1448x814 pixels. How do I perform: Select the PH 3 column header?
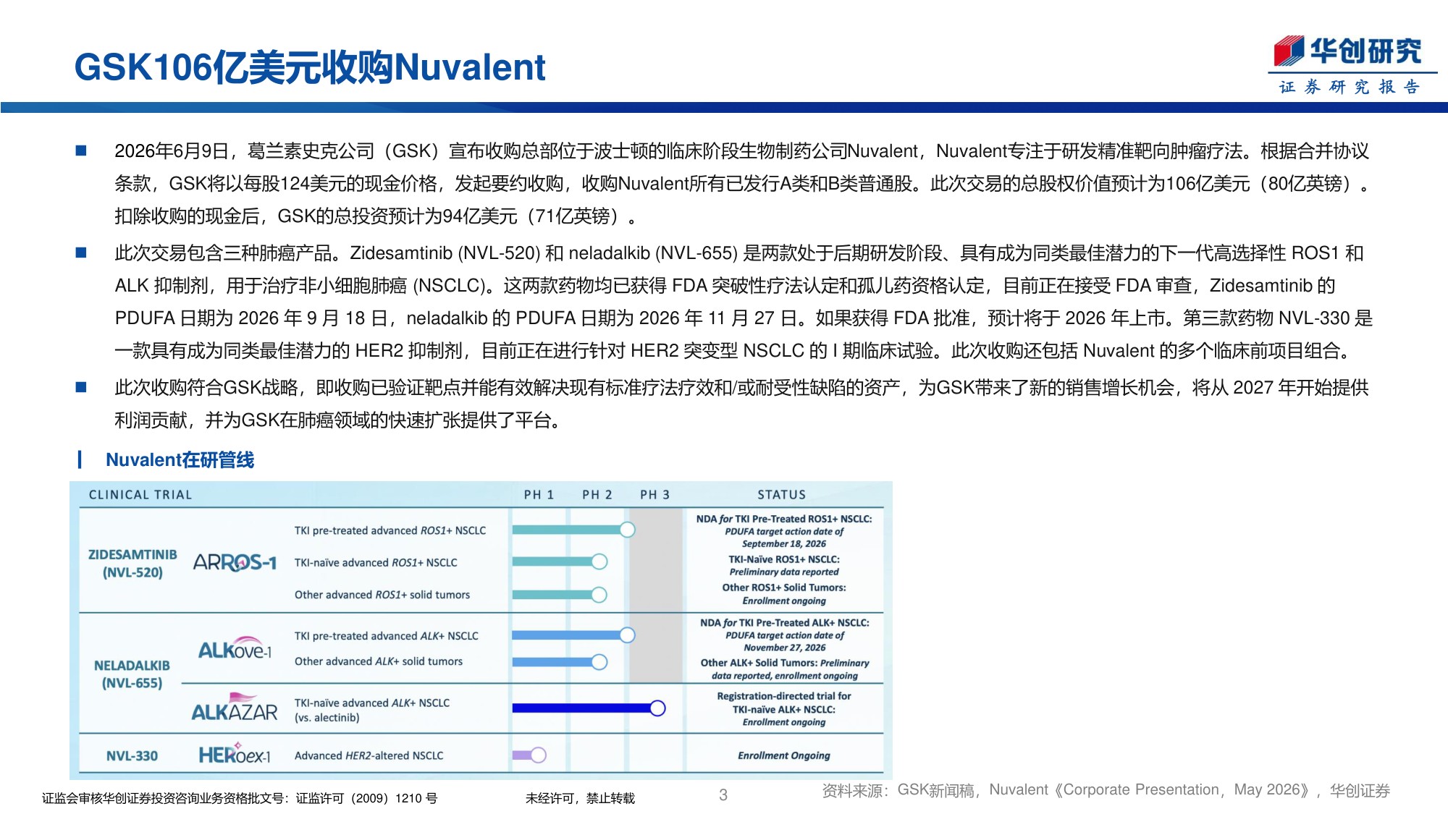click(x=655, y=495)
